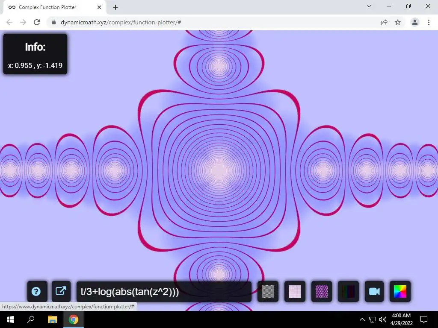Select the dark vertical stripes texture thumbnail
438x328 pixels.
348,291
